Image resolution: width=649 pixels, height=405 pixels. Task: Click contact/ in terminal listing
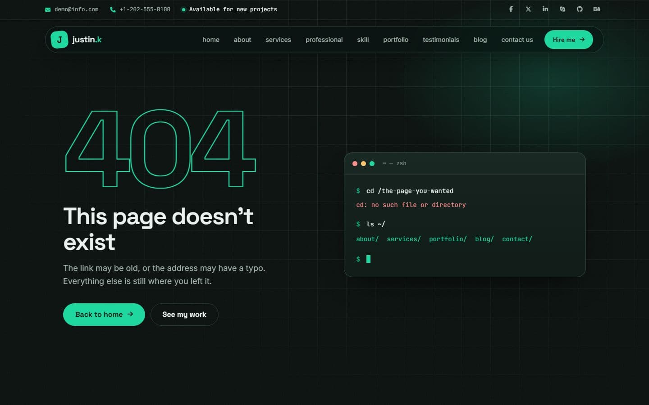point(517,239)
